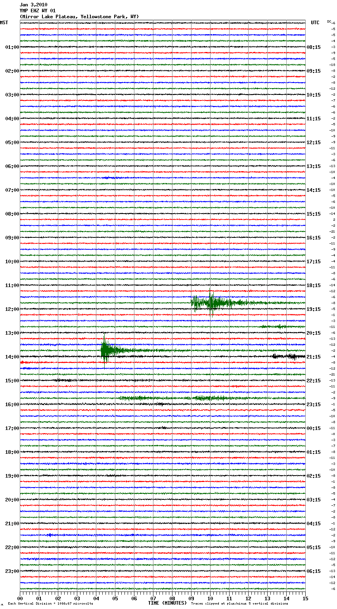This screenshot has width=337, height=609.
Task: Click the "18:15" UTC time label
Action: pyautogui.click(x=314, y=285)
